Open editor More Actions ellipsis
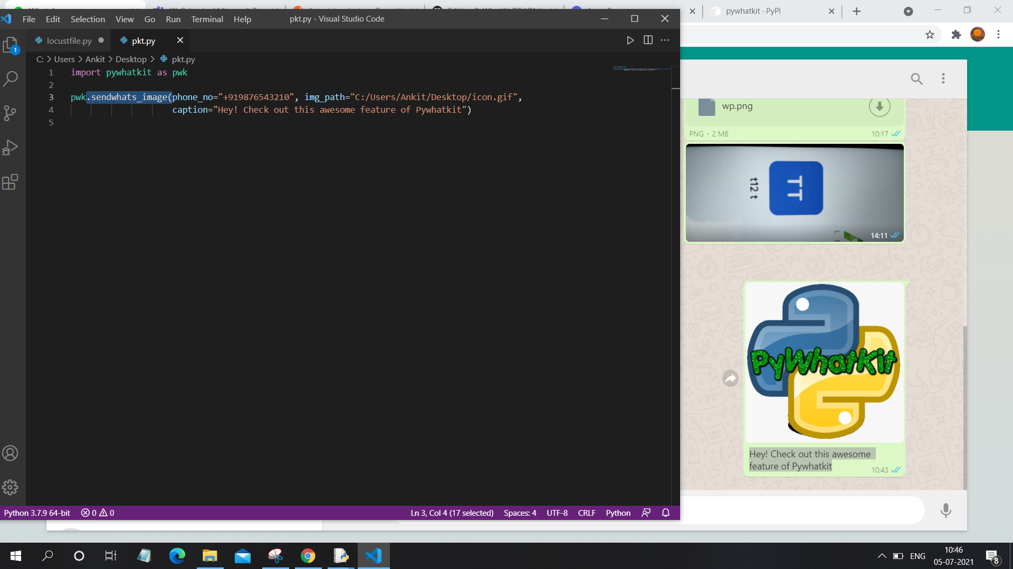Image resolution: width=1013 pixels, height=569 pixels. coord(665,40)
